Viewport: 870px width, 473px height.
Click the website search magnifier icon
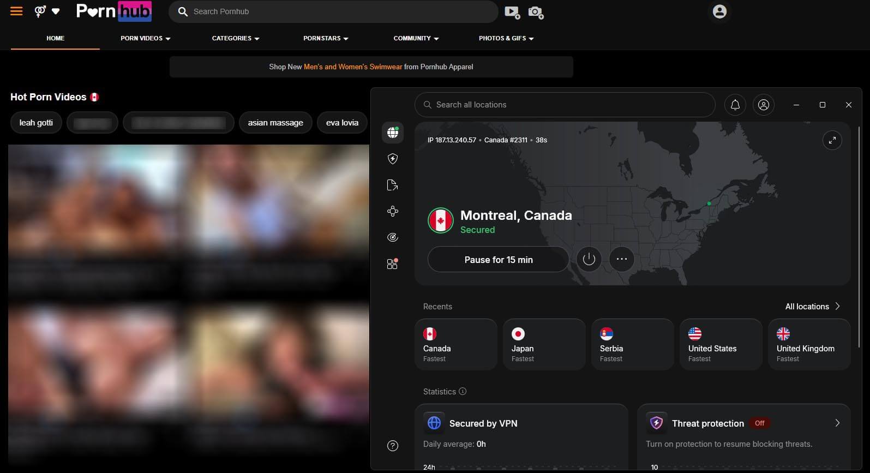coord(183,11)
